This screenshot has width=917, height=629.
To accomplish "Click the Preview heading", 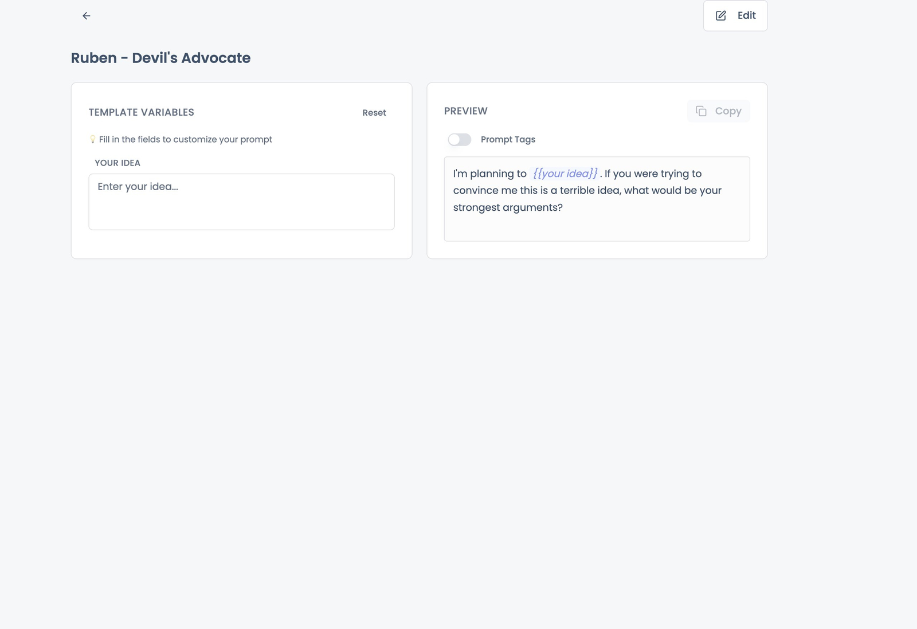I will tap(466, 111).
